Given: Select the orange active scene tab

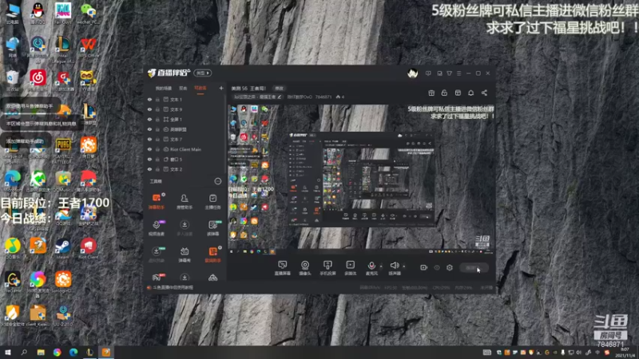Looking at the screenshot, I should 200,89.
